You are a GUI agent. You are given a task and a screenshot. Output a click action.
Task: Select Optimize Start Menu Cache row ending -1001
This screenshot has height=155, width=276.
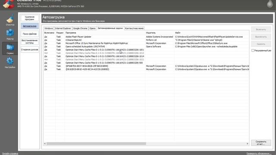pos(146,50)
